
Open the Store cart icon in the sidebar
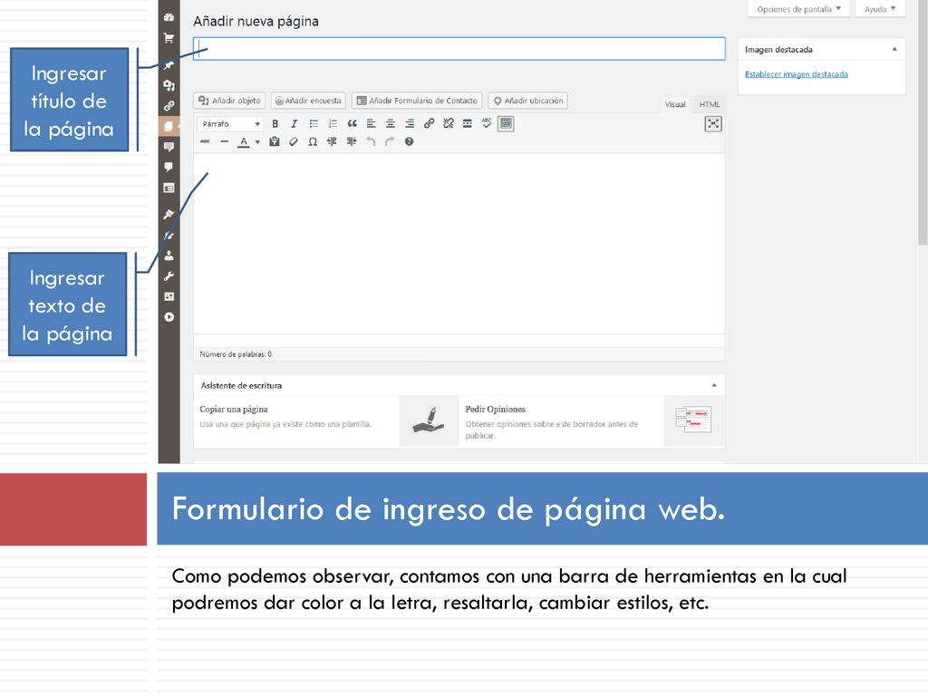pyautogui.click(x=169, y=38)
